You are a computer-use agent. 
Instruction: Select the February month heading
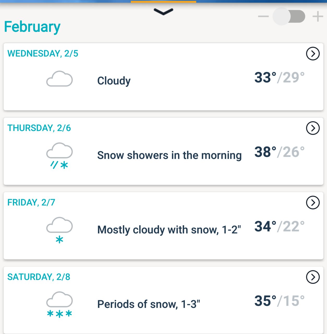click(x=32, y=27)
